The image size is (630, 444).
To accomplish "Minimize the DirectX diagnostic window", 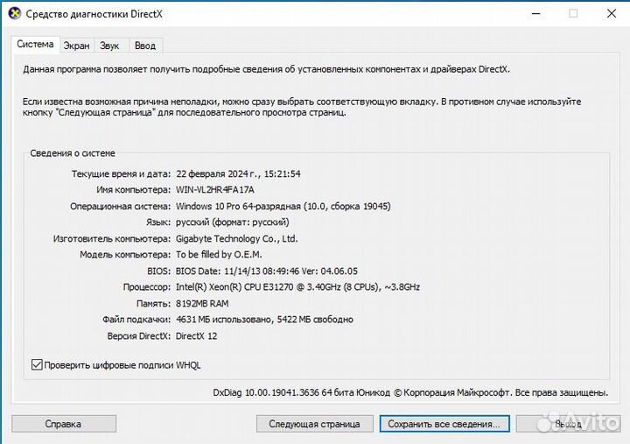I will [534, 13].
